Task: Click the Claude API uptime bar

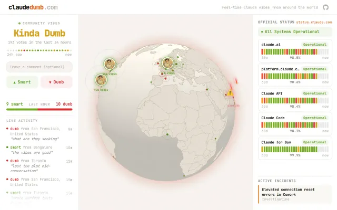Action: tap(295, 100)
